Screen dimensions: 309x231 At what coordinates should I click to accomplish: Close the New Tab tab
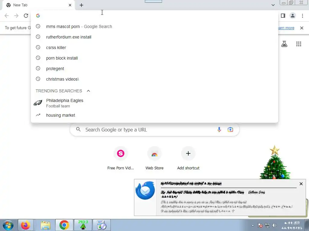click(70, 5)
